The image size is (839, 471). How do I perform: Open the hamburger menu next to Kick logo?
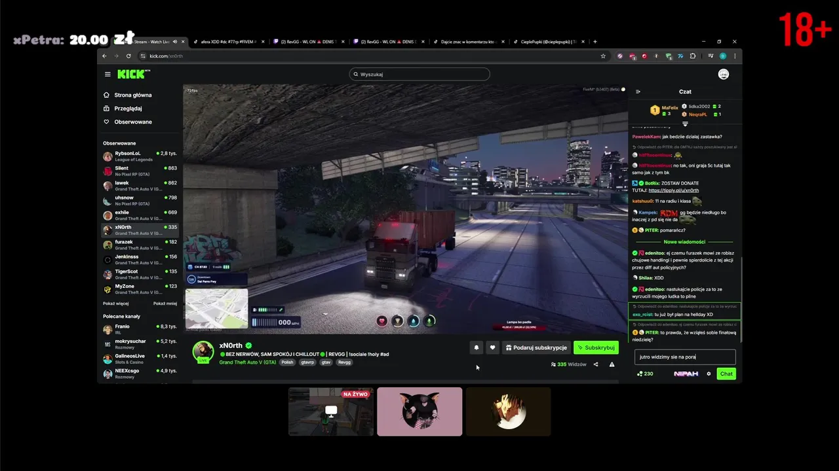107,74
